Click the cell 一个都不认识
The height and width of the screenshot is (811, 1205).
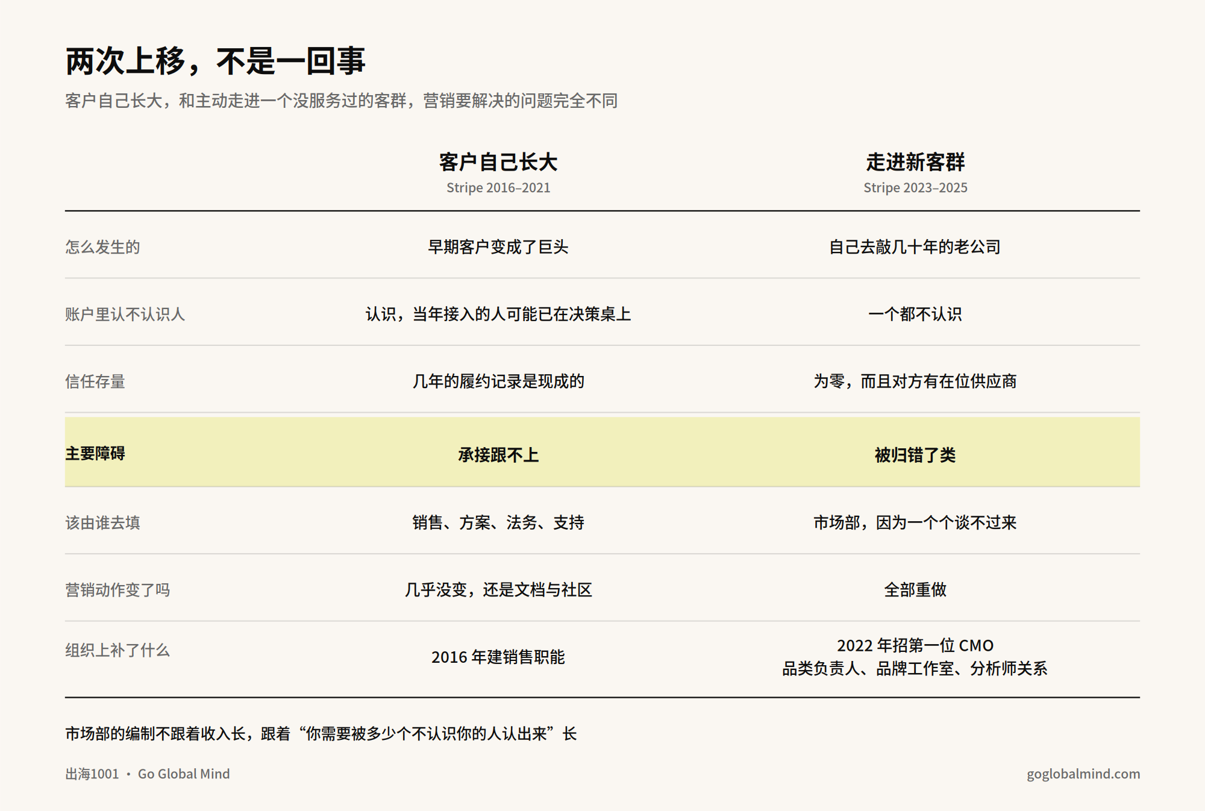[x=915, y=315]
